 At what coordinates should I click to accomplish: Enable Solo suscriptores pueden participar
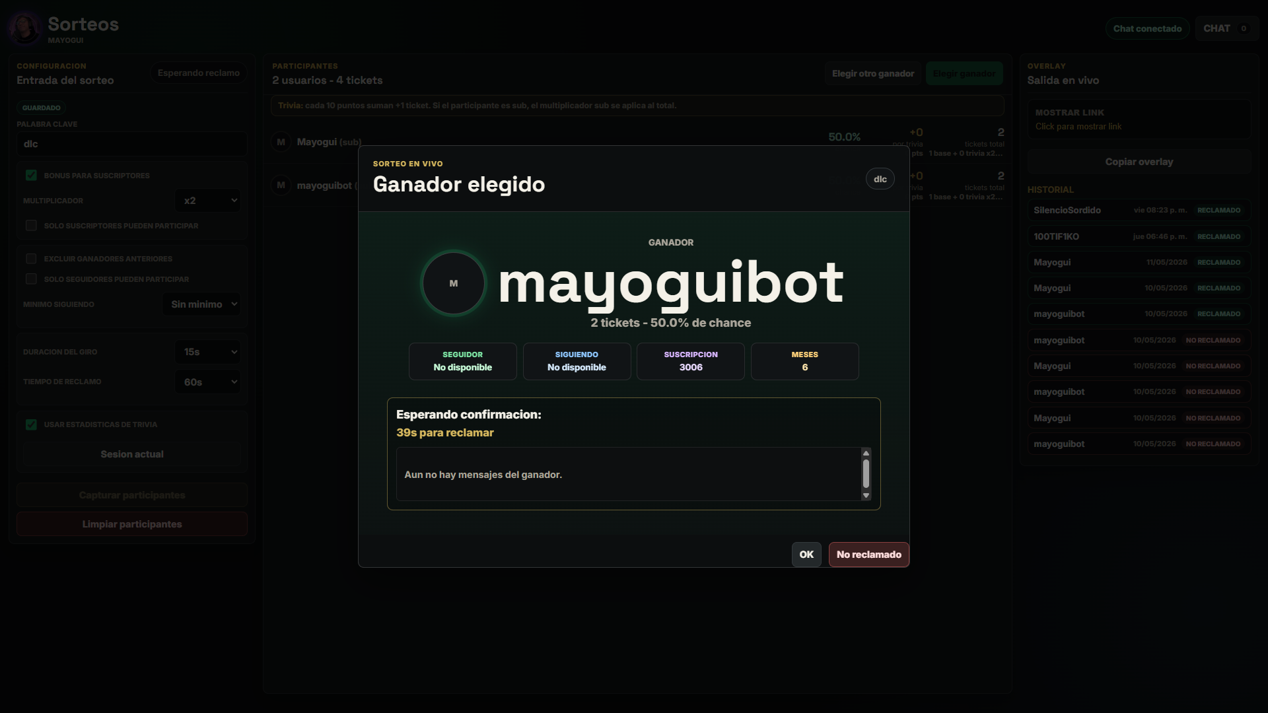[x=31, y=226]
